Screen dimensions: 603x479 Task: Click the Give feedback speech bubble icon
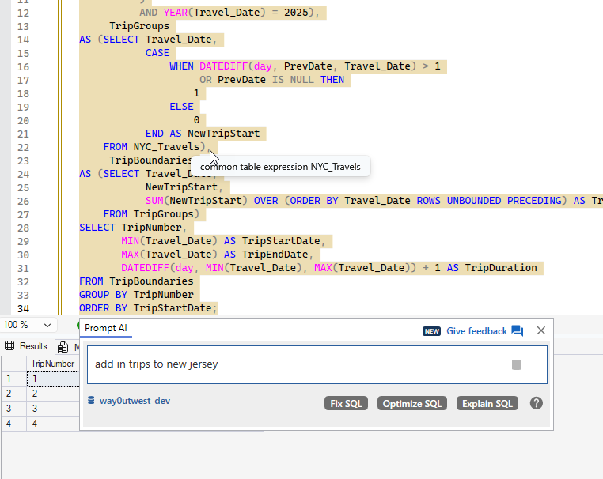[x=518, y=331]
